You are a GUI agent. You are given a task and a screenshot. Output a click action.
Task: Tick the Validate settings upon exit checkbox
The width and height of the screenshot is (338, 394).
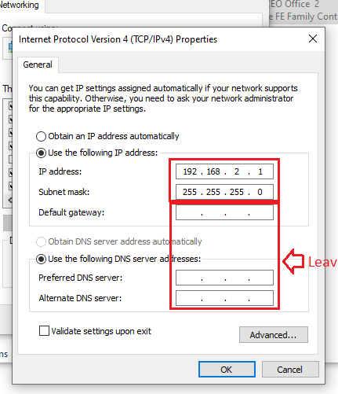(x=44, y=331)
